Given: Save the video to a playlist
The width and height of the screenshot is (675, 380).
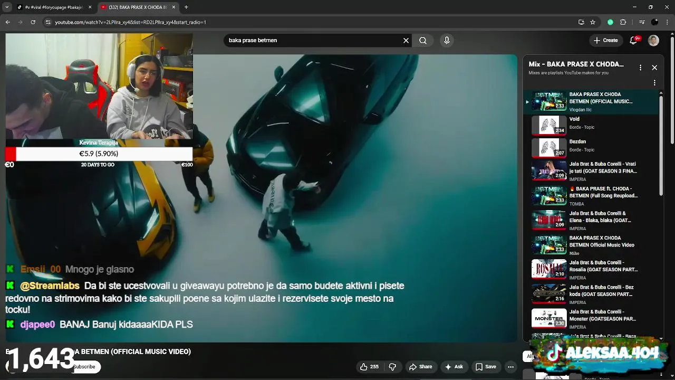Looking at the screenshot, I should point(486,367).
